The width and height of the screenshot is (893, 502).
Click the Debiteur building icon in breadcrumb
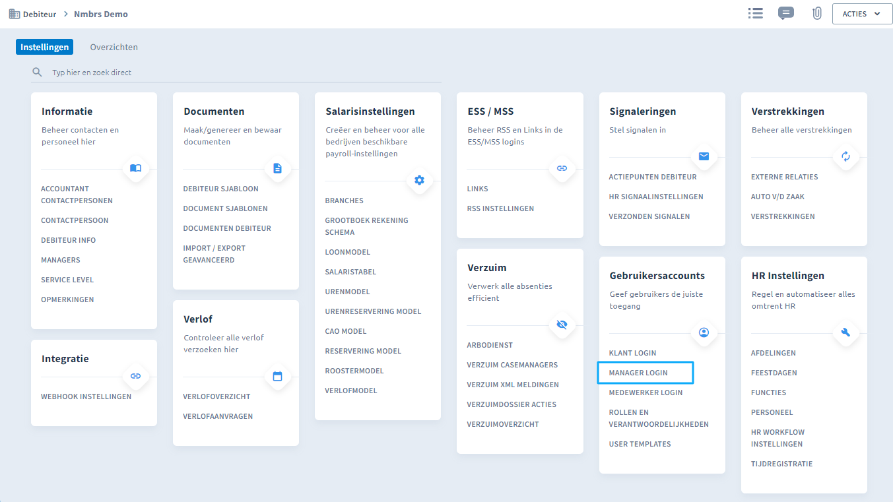pyautogui.click(x=14, y=14)
